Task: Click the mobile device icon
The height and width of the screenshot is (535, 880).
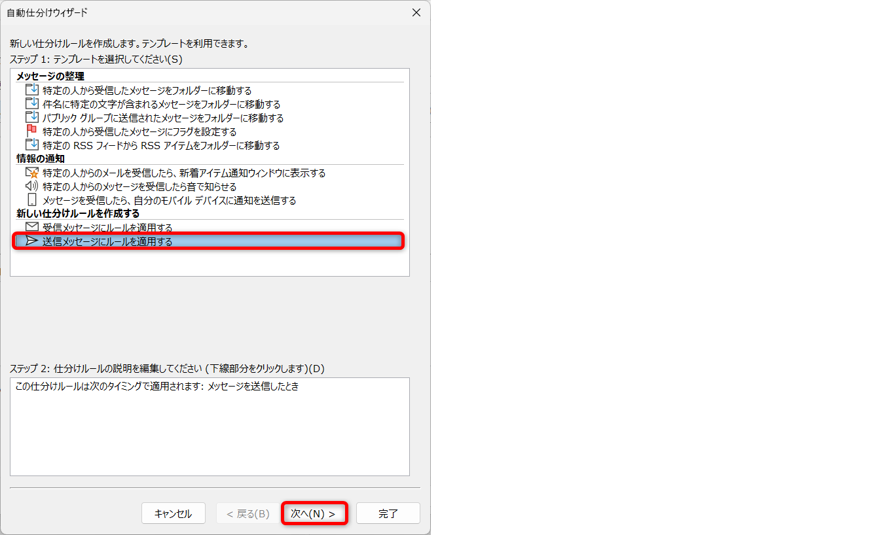Action: point(32,200)
